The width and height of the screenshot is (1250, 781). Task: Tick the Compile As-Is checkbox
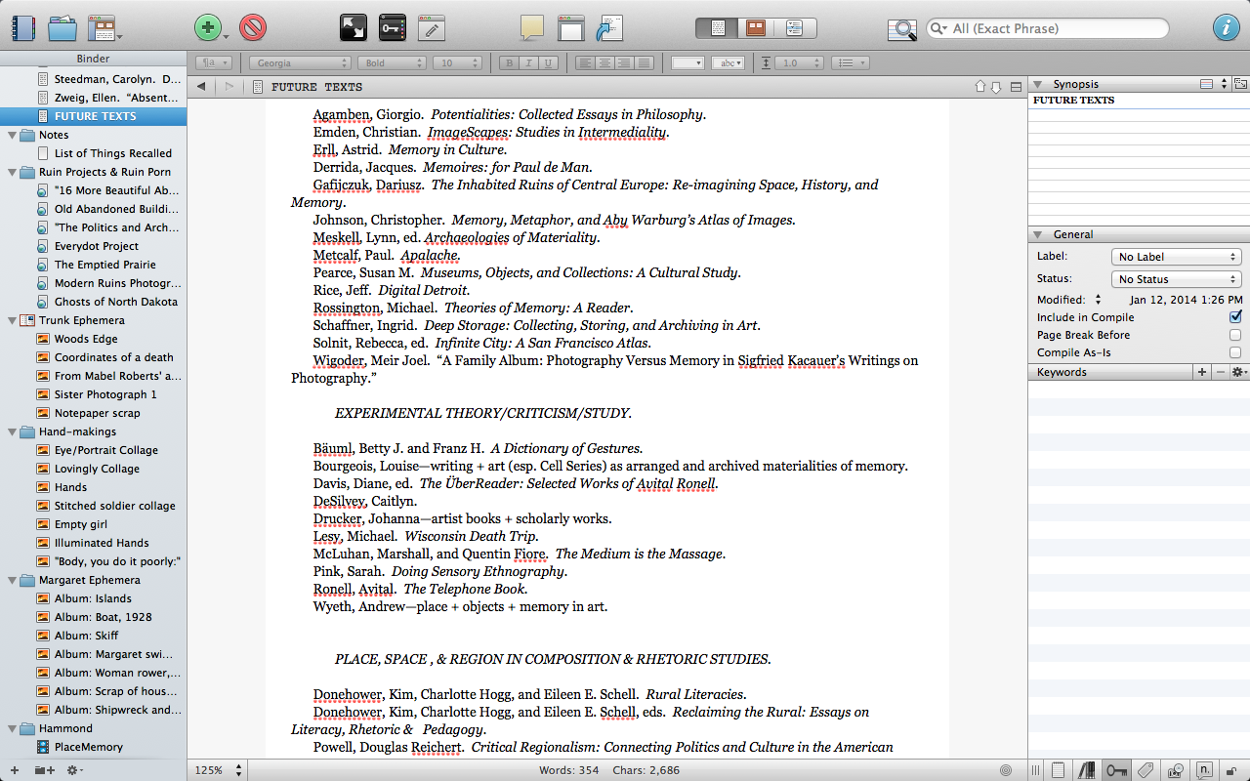pos(1235,352)
